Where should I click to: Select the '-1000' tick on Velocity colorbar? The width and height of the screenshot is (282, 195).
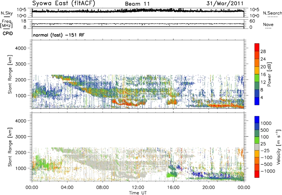click(268, 171)
